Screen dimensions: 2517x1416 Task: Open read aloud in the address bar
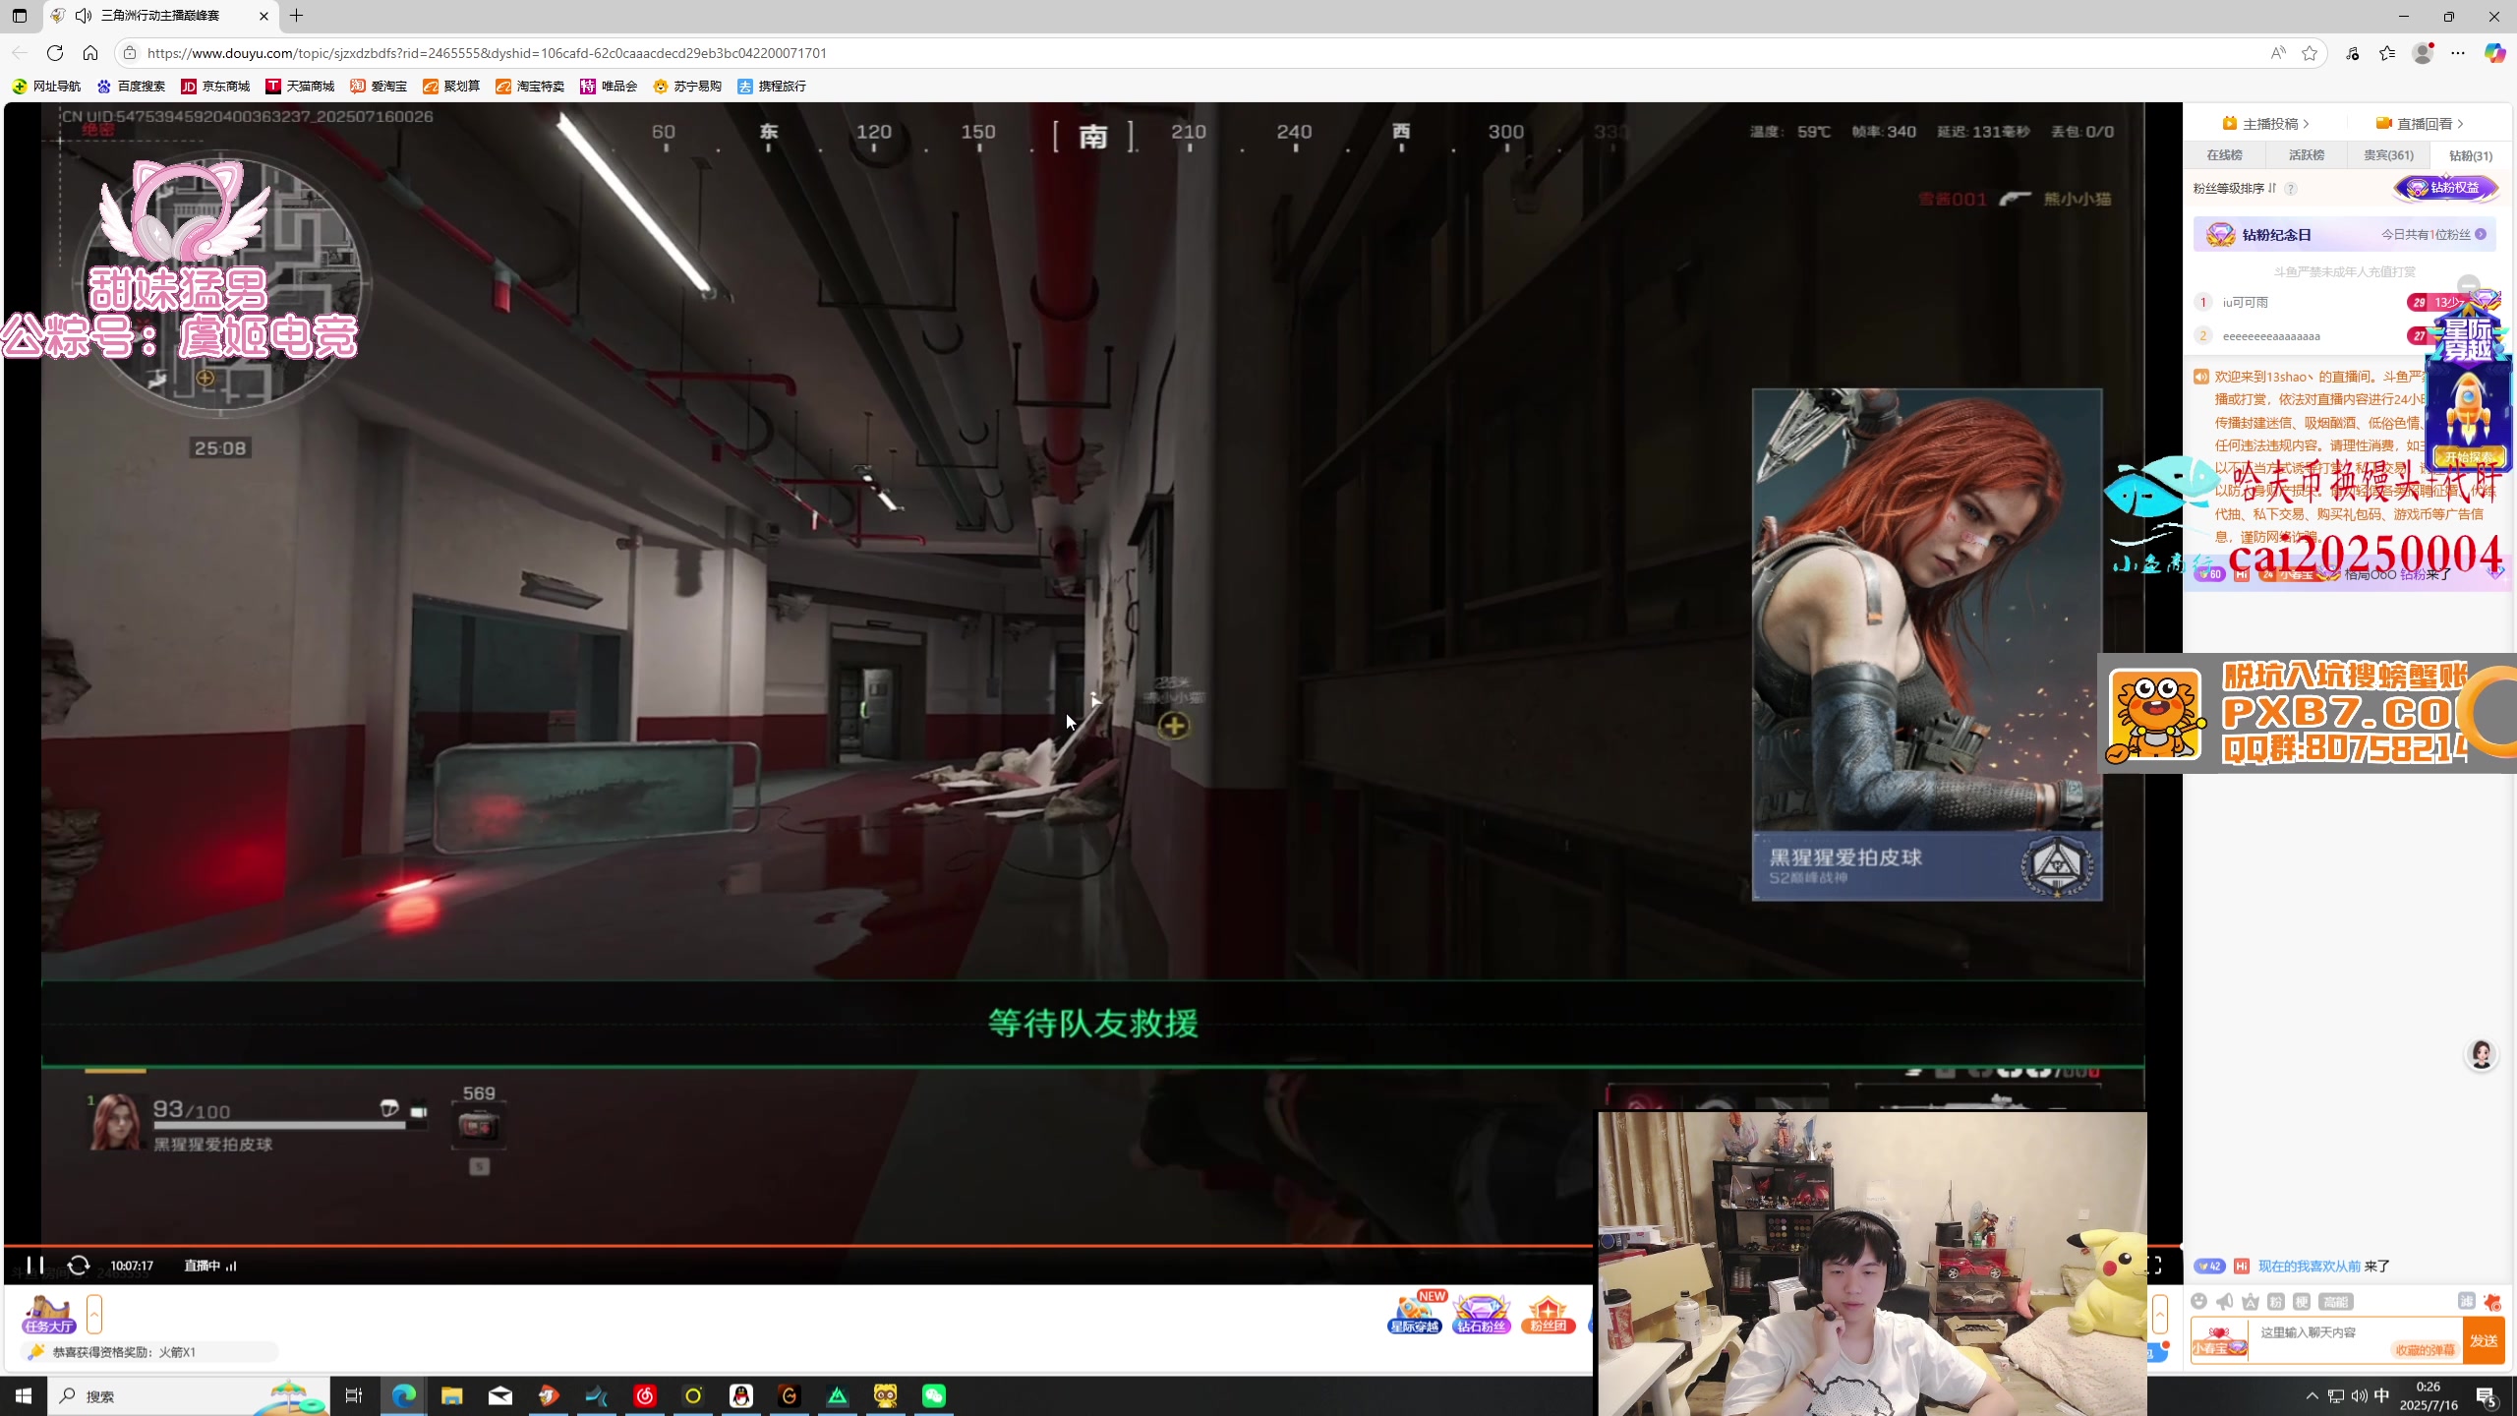click(x=2277, y=53)
